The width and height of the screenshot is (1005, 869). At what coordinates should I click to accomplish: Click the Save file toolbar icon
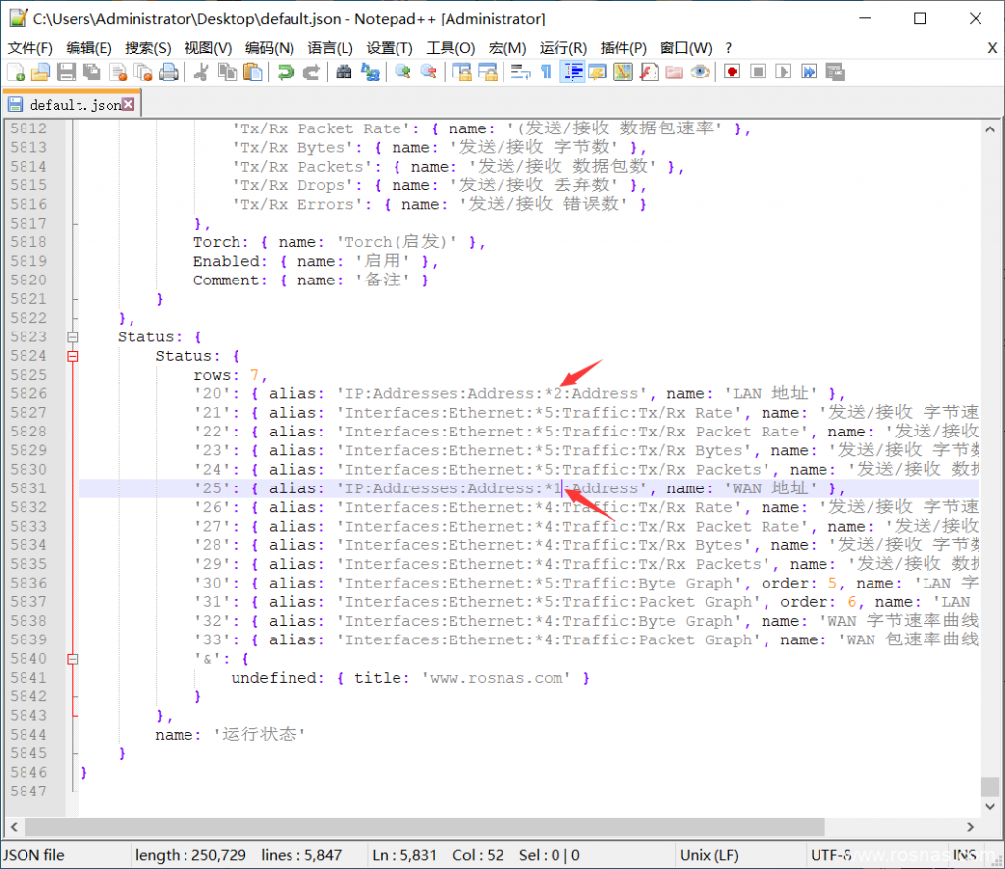67,72
